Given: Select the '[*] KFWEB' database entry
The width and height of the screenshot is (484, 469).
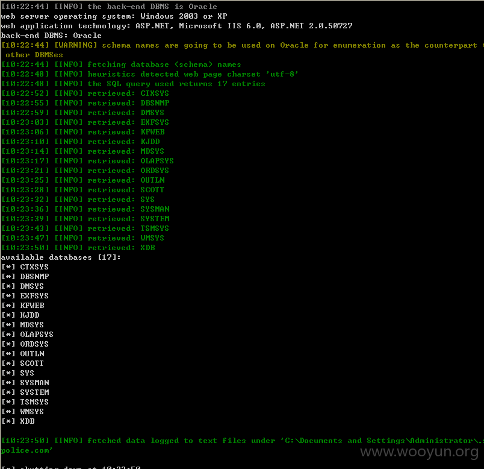Looking at the screenshot, I should pyautogui.click(x=22, y=306).
